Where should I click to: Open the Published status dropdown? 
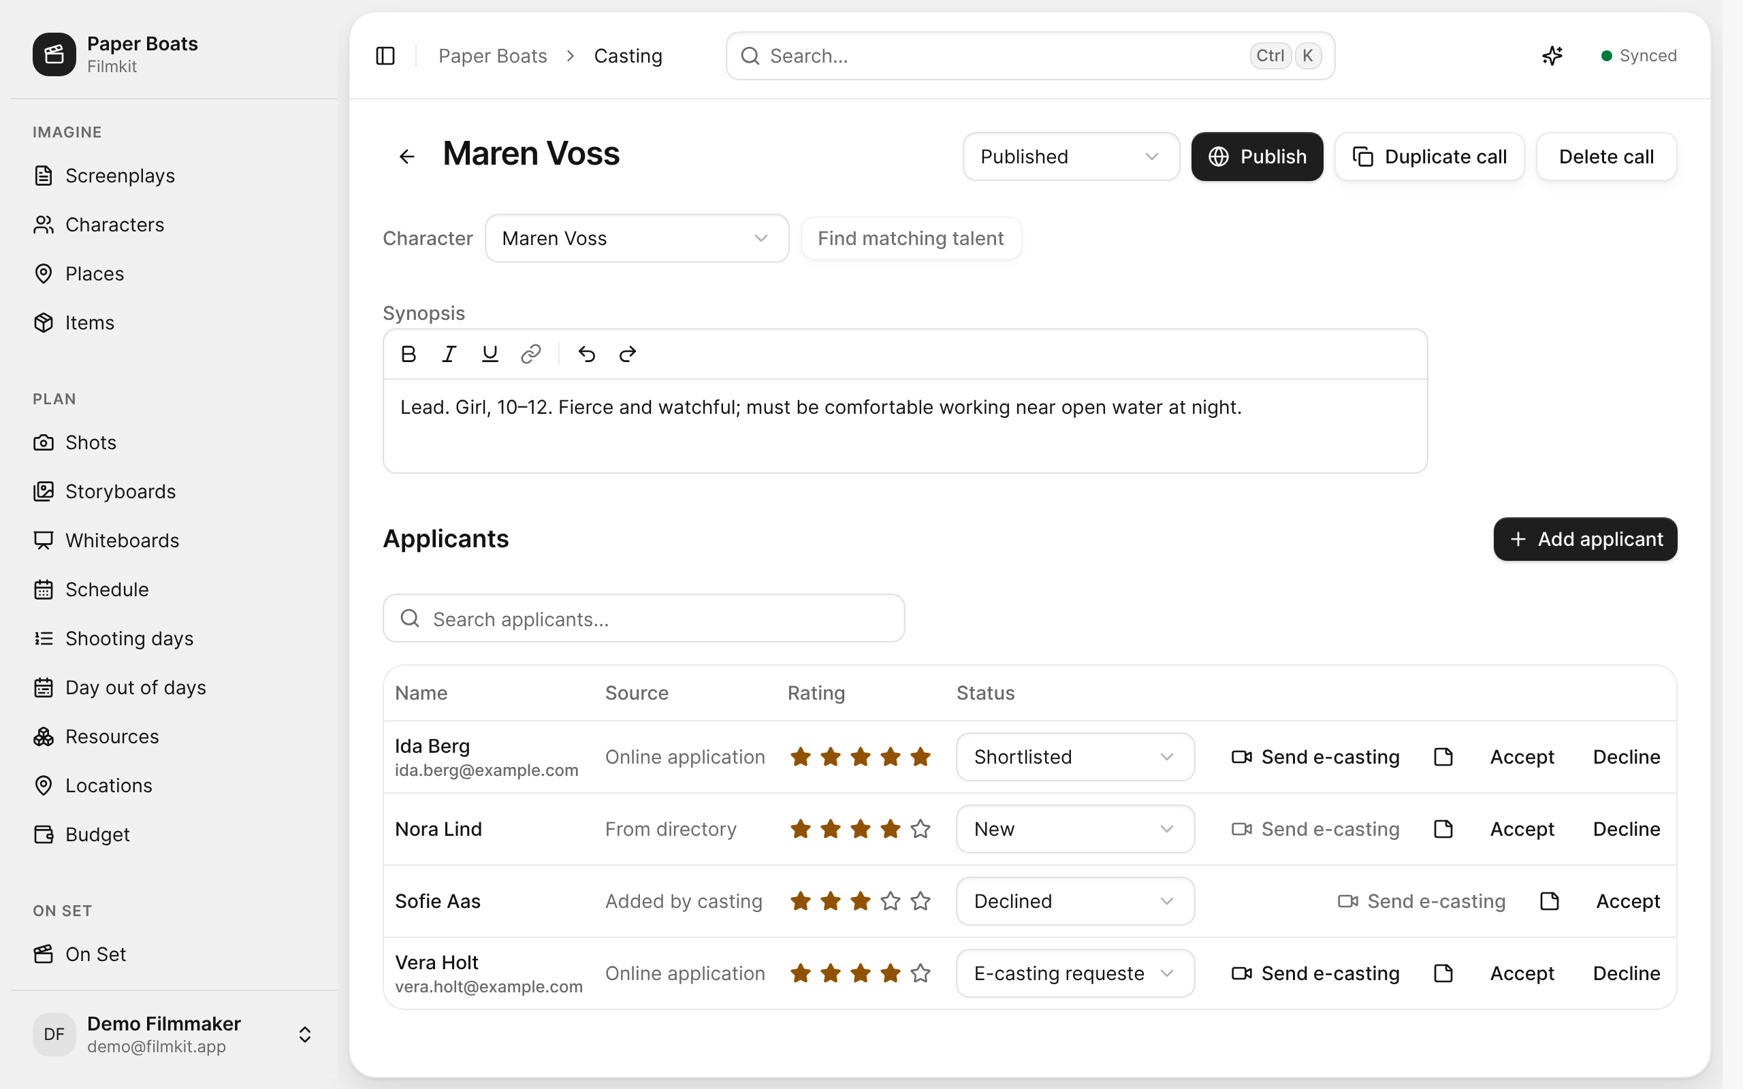[x=1071, y=157]
